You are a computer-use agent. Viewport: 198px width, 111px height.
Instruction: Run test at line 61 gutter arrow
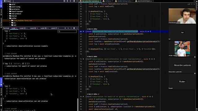point(83,31)
